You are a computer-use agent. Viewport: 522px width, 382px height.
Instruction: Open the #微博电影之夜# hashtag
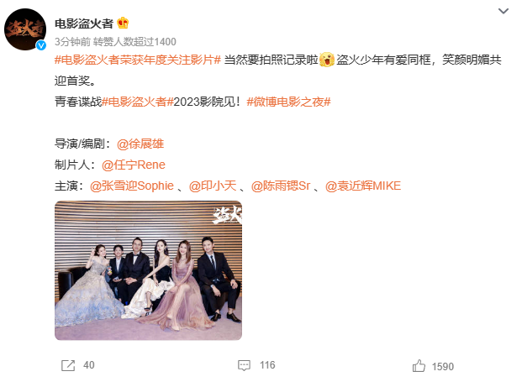point(288,102)
